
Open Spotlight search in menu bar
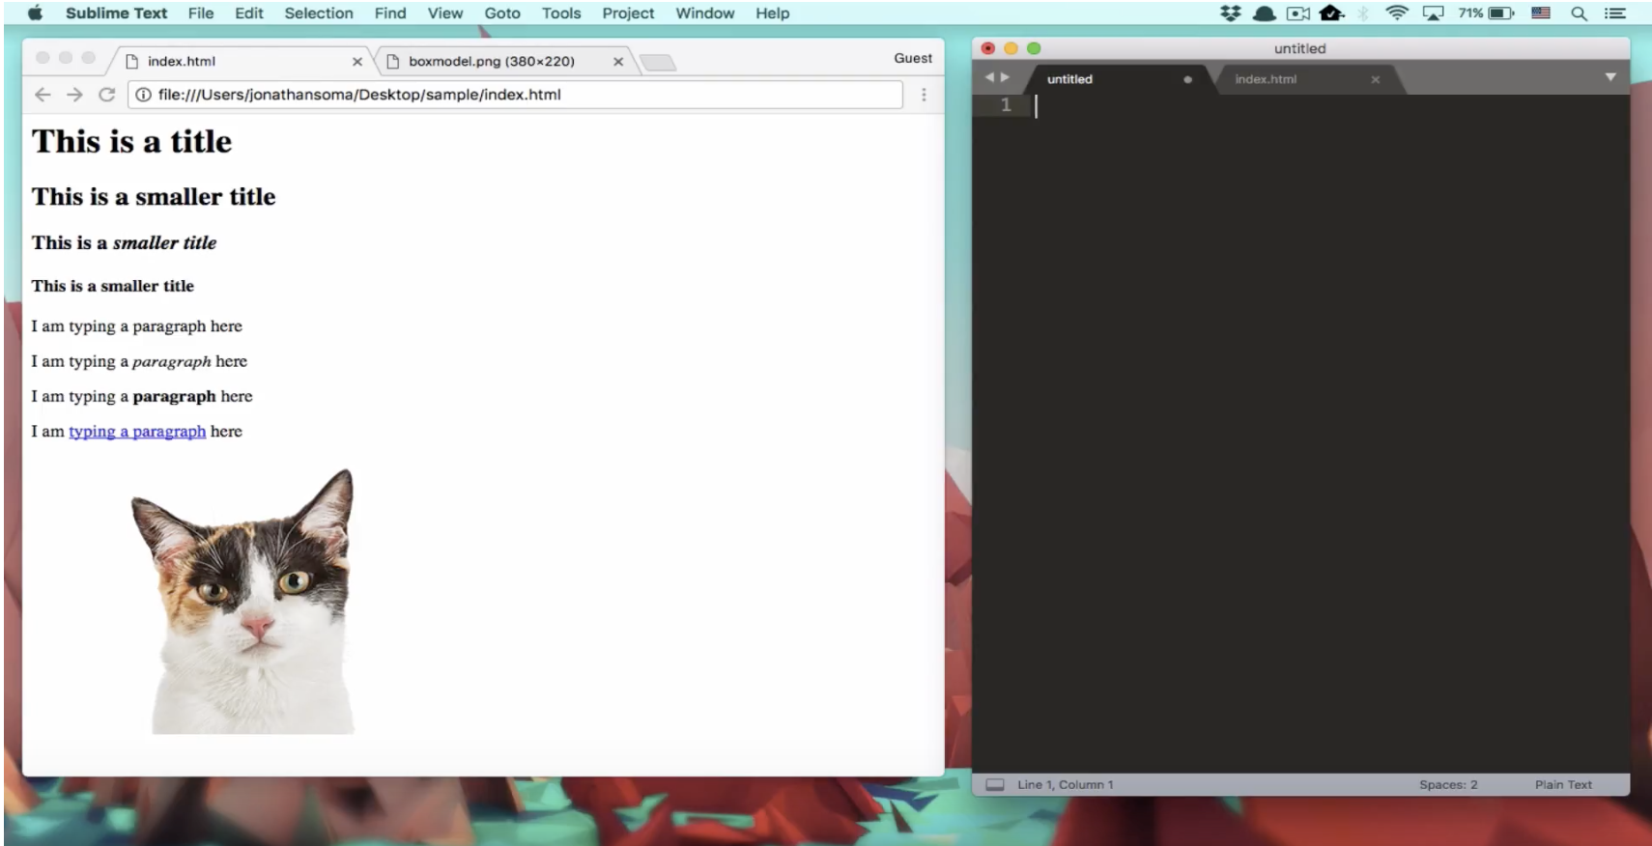tap(1579, 14)
